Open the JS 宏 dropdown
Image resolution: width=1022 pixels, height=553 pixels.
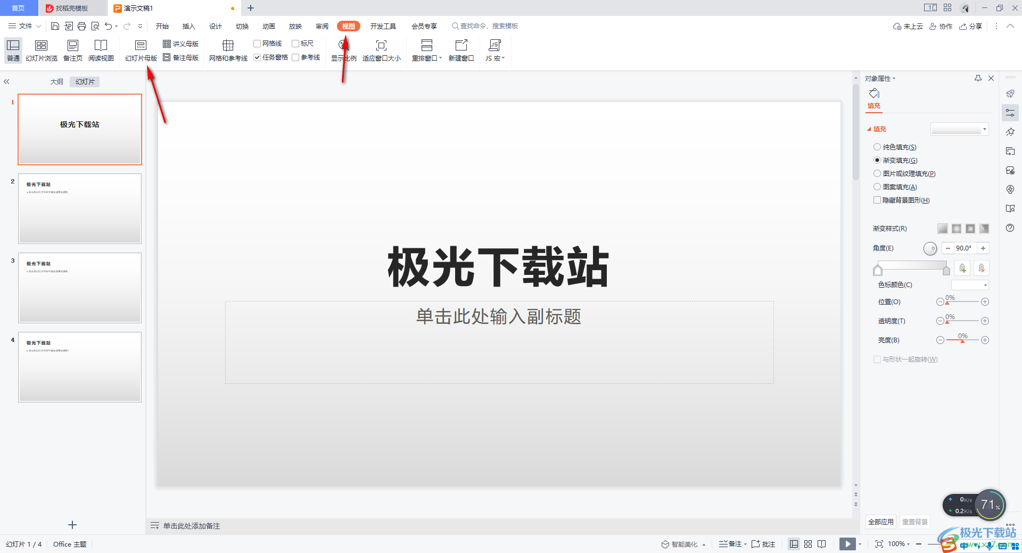494,51
